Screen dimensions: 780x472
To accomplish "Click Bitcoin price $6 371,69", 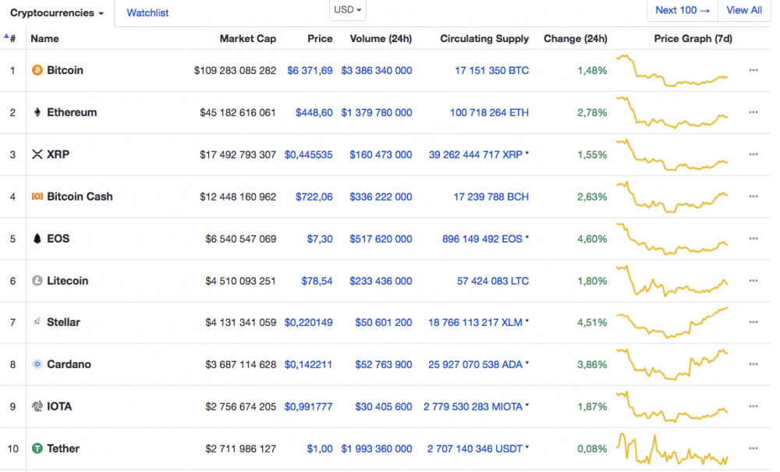I will [x=310, y=71].
